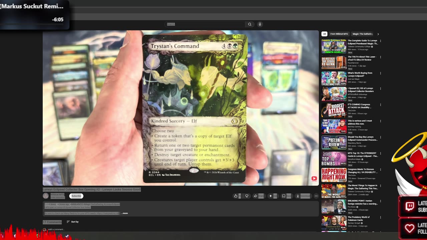Open options for xTool F2 Ultra review
The image size is (427, 240).
point(380,57)
